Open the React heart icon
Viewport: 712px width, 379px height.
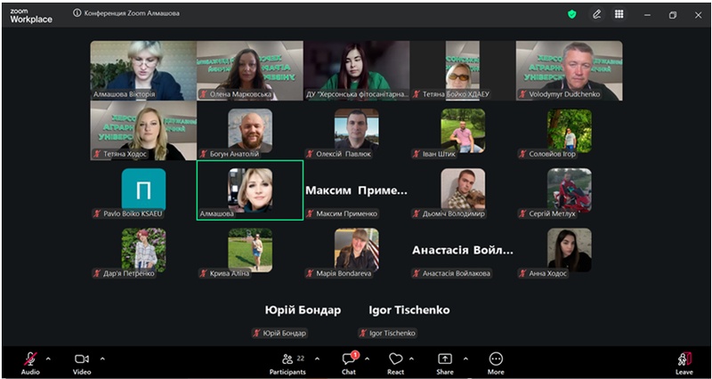click(x=395, y=359)
